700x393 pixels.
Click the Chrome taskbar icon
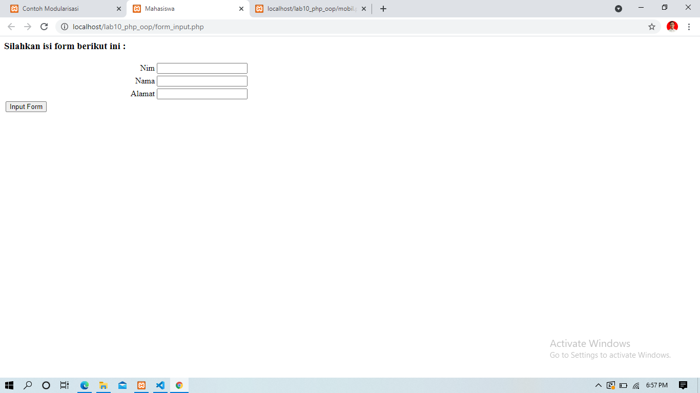(x=179, y=385)
